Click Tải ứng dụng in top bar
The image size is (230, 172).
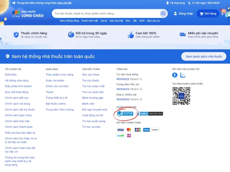click(176, 3)
